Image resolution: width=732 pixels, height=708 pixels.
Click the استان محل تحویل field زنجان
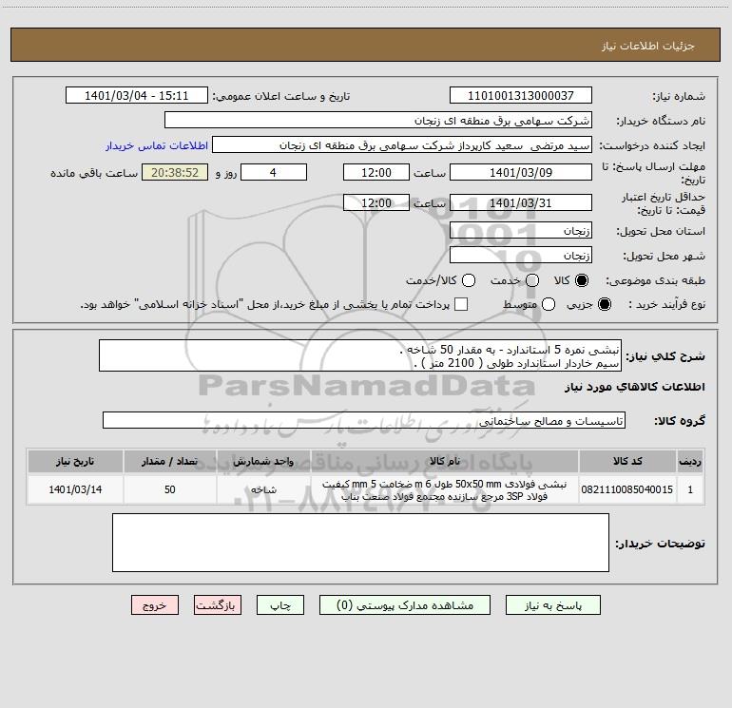coord(521,231)
